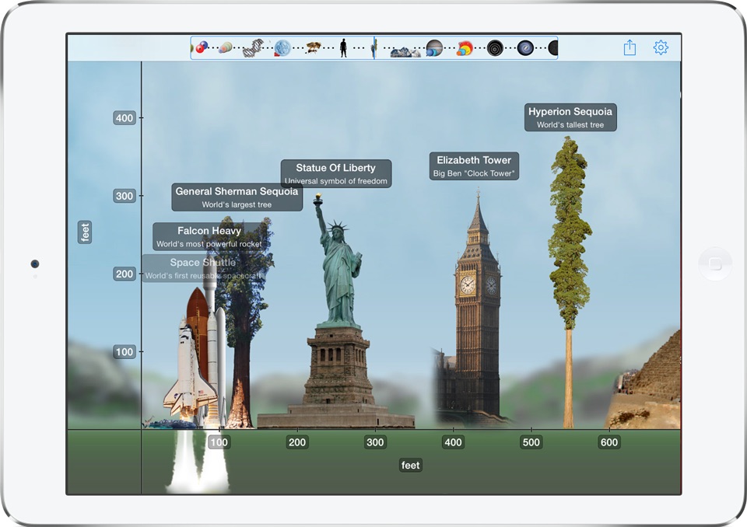This screenshot has height=527, width=747.
Task: Tap the Statue Of Liberty label
Action: [335, 173]
